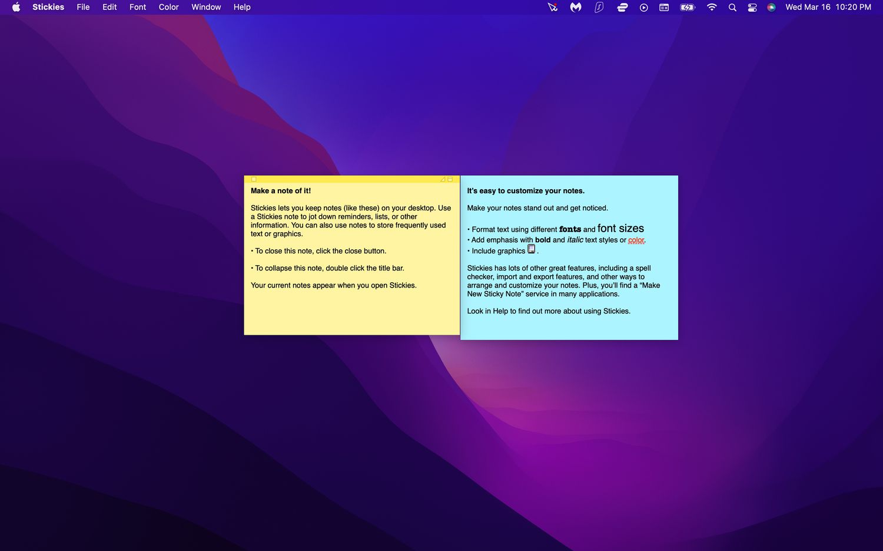
Task: Click the red underlined word "color"
Action: click(x=636, y=240)
